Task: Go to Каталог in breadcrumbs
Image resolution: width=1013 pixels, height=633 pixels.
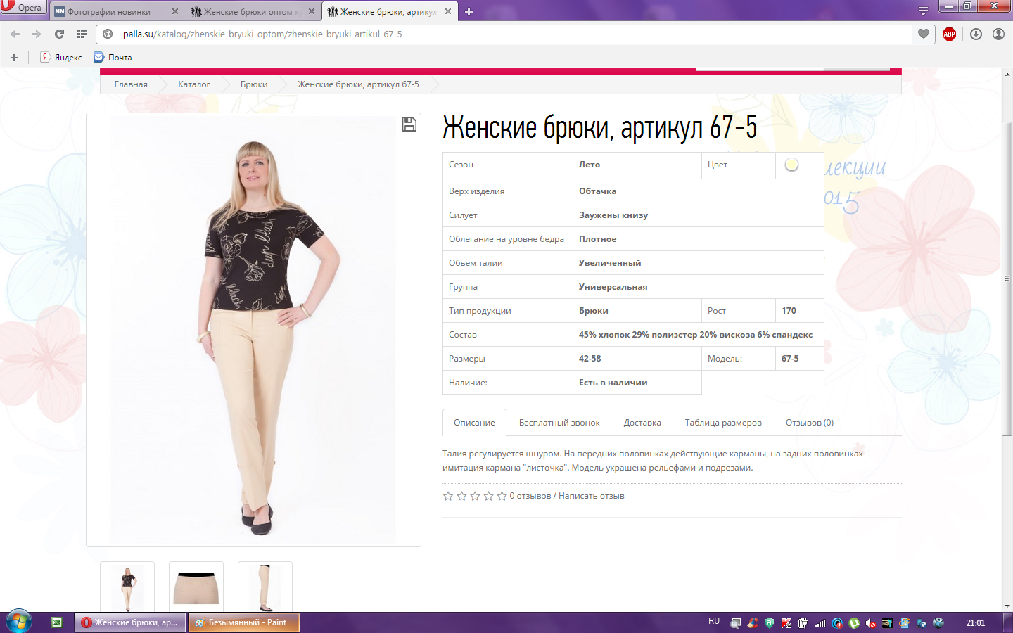Action: pos(194,84)
